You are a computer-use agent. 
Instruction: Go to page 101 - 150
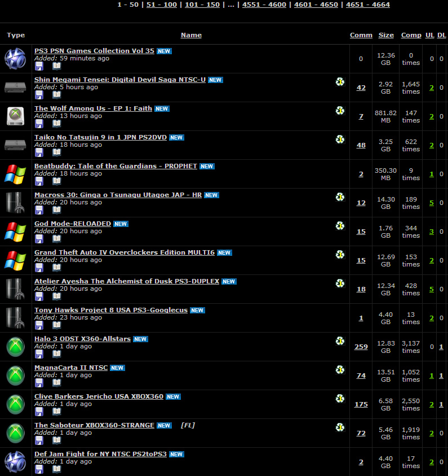[x=202, y=5]
